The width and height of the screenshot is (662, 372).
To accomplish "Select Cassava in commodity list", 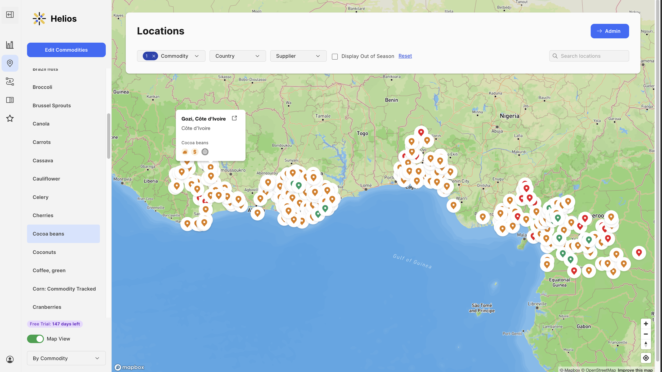I will (x=43, y=160).
